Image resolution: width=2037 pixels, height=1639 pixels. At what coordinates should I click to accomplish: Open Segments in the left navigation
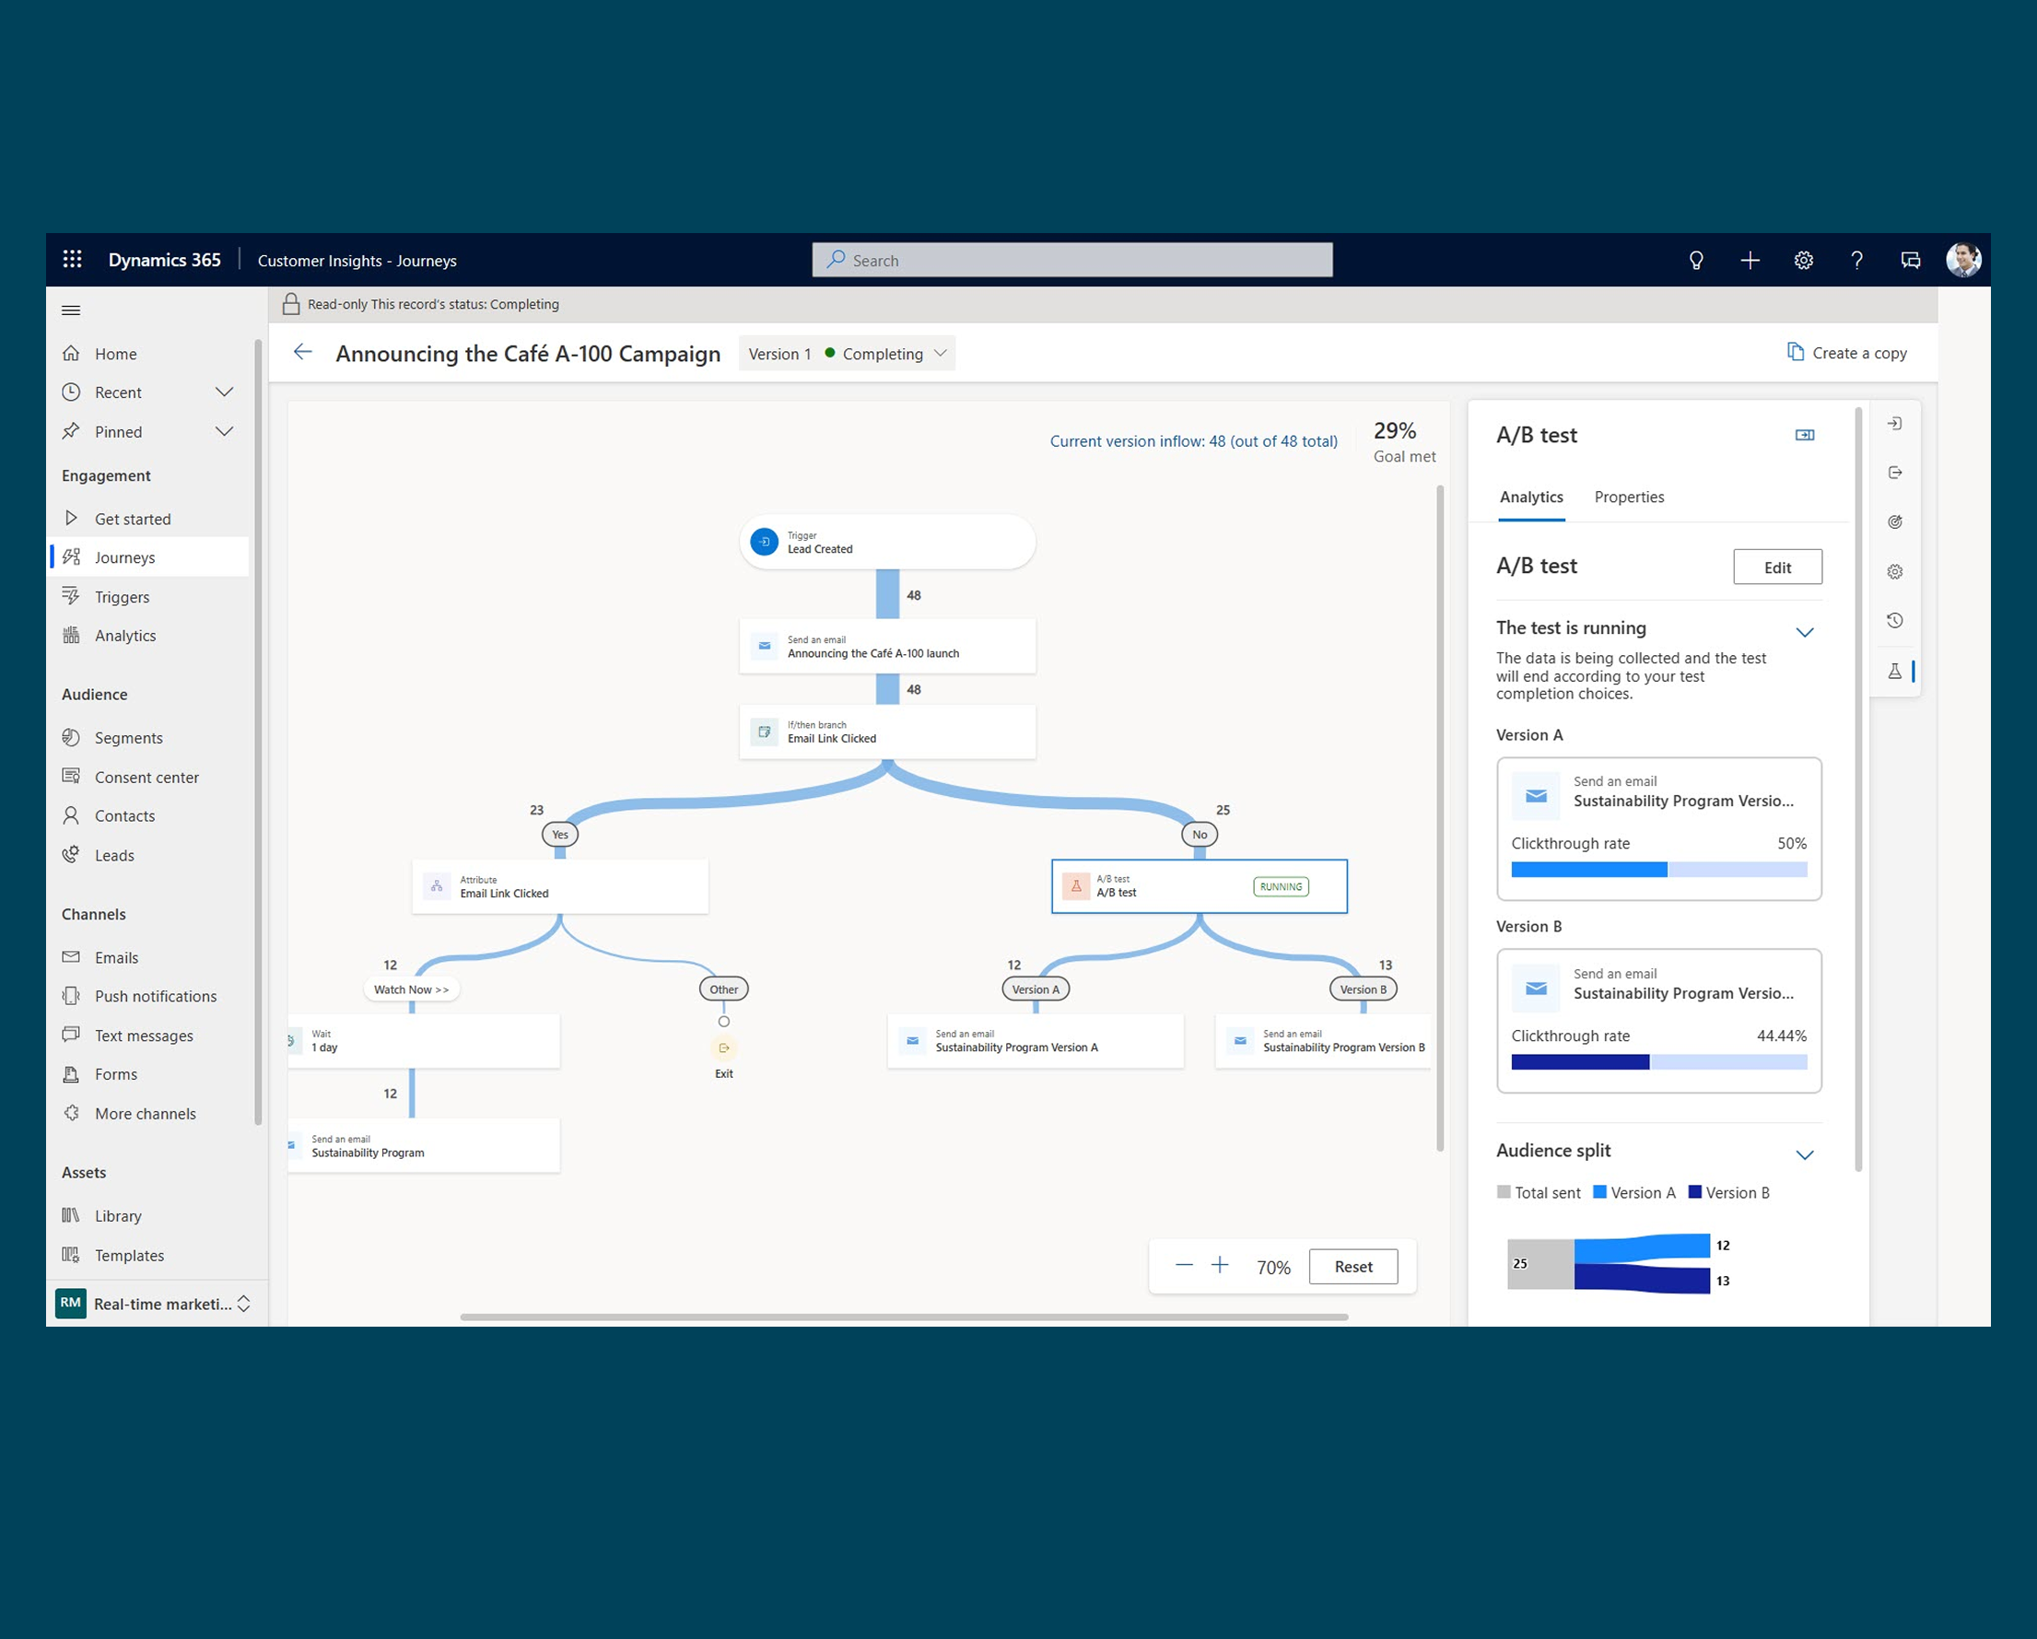[128, 738]
